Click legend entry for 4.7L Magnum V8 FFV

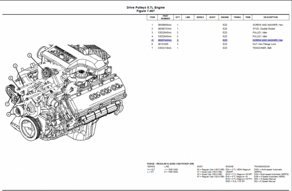click(x=239, y=179)
